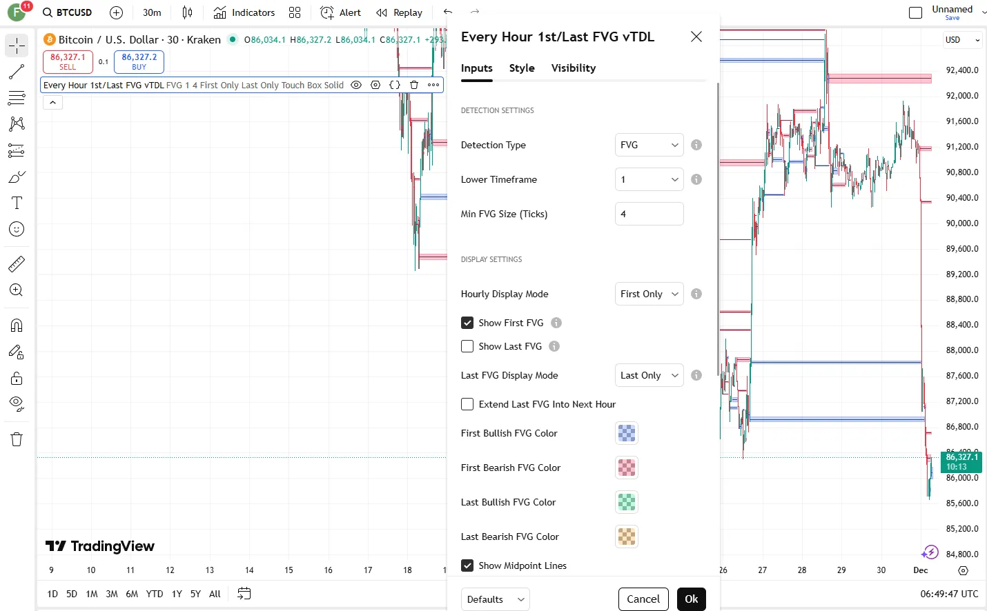This screenshot has width=987, height=611.
Task: Open the chart type candles selector
Action: coord(187,12)
